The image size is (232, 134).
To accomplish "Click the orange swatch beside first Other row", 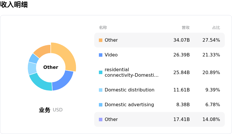I will (101, 40).
